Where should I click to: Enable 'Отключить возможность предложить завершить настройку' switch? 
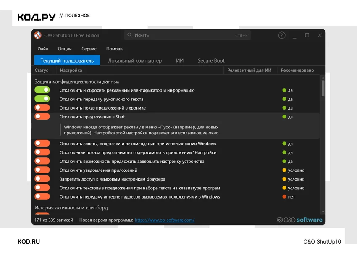tap(42, 161)
